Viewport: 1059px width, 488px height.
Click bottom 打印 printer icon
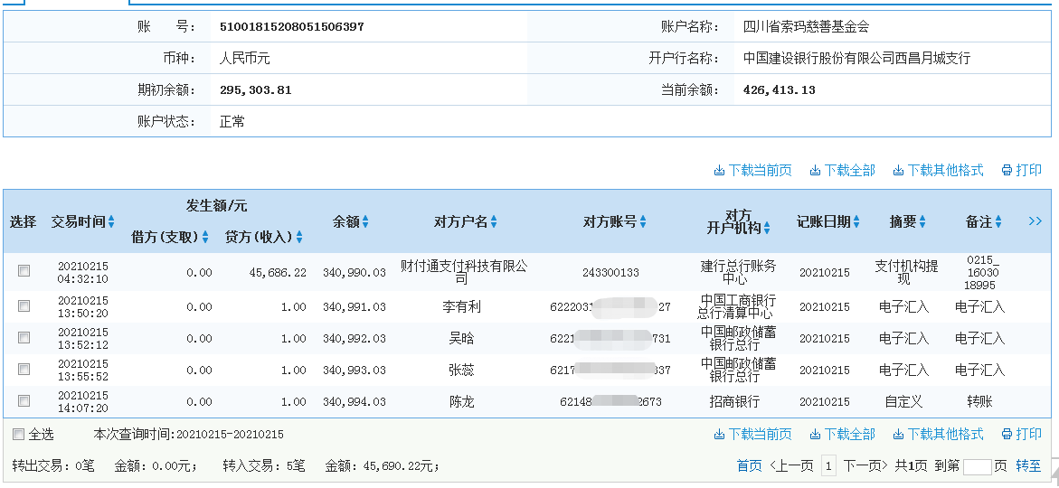[1007, 435]
